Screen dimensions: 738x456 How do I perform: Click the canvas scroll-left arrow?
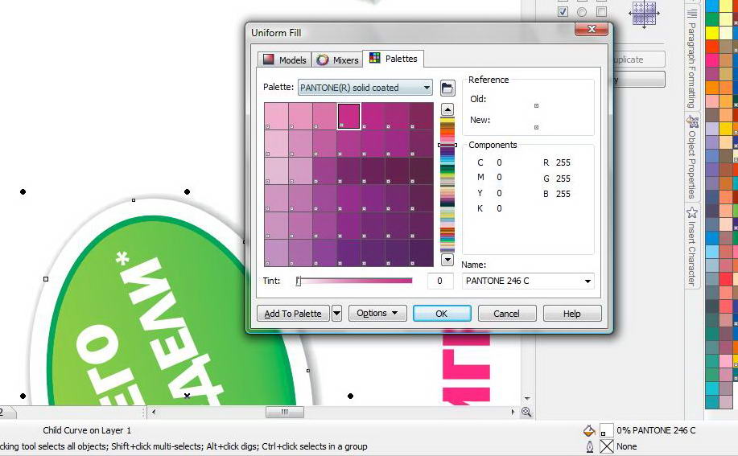coord(154,412)
